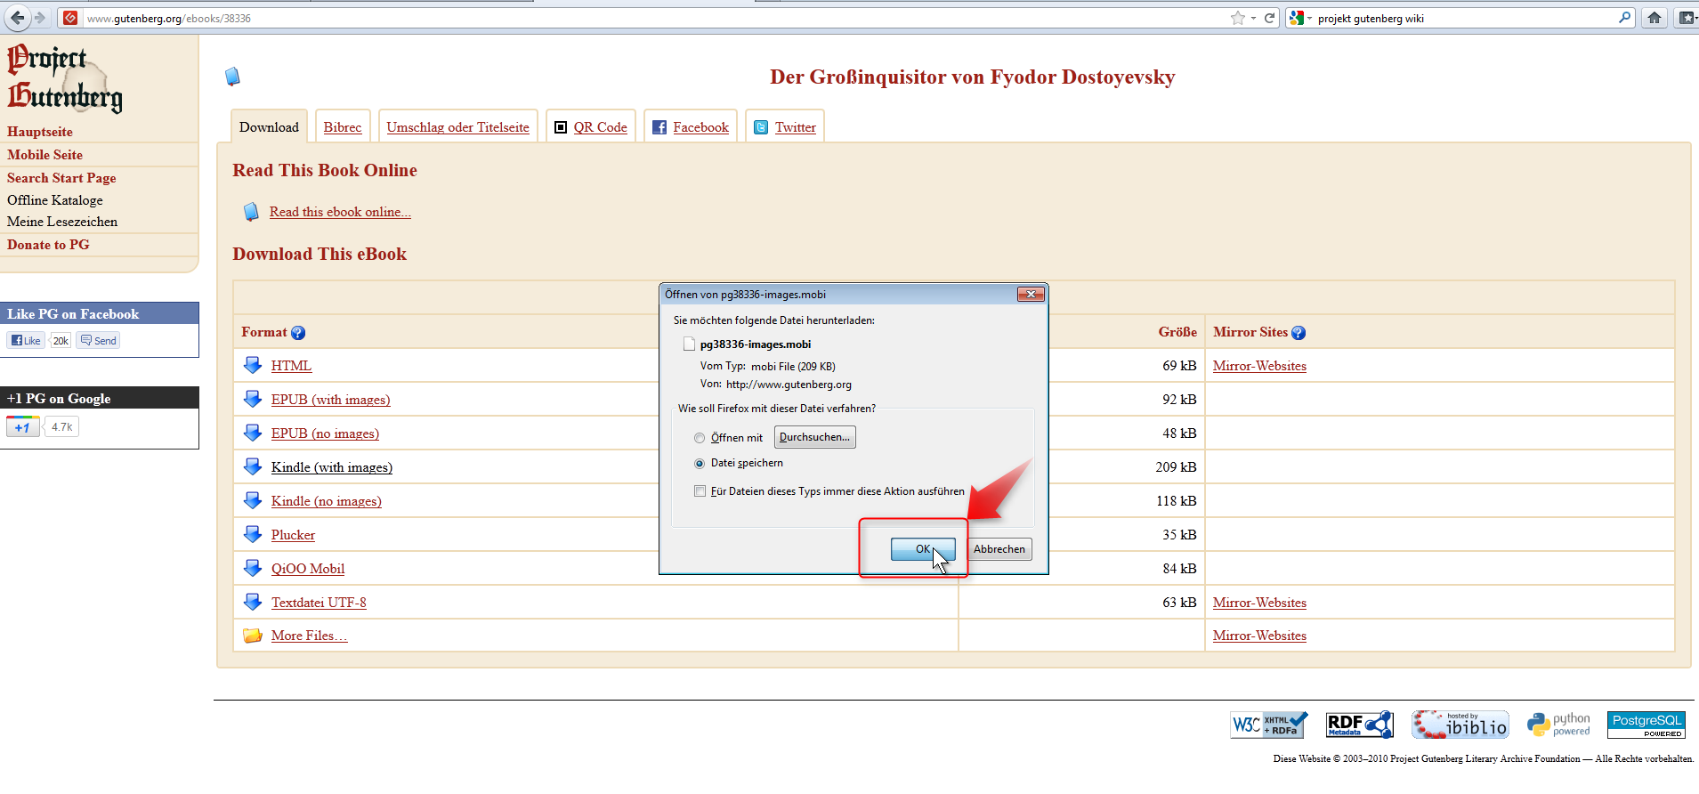Click download arrow icon for Plucker

(253, 534)
